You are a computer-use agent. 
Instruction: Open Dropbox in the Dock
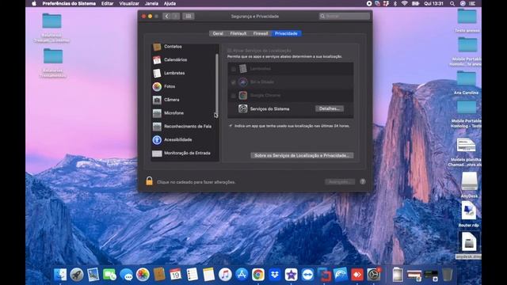point(275,275)
